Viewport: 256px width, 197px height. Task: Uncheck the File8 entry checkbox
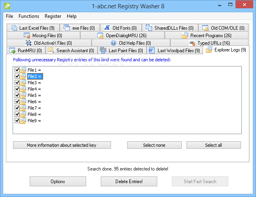pos(17,114)
